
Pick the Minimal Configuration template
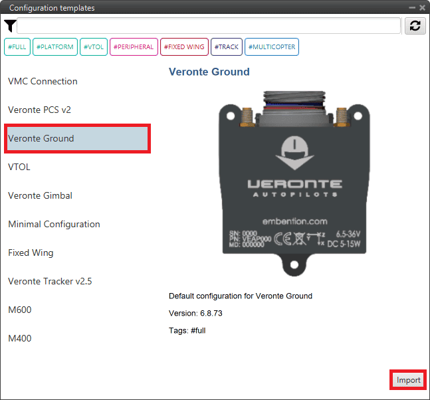[x=54, y=224]
